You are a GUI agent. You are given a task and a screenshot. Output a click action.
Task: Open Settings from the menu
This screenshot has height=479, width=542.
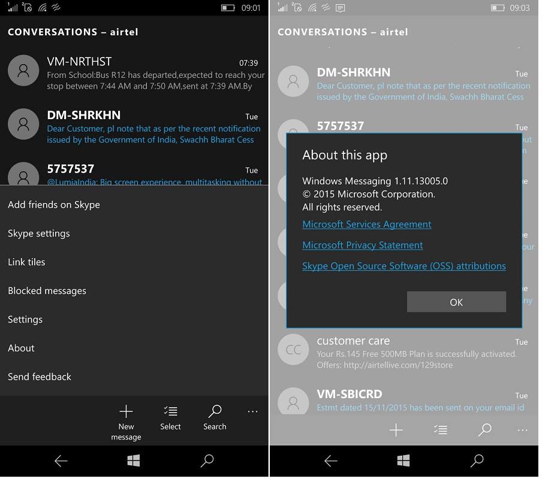[x=25, y=320]
